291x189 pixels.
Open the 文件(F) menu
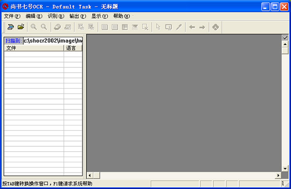coord(12,16)
